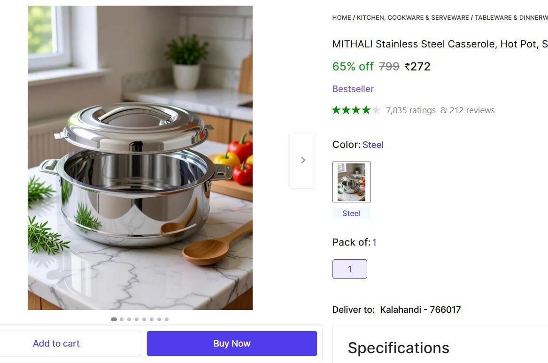
Task: Click the main casserole product image
Action: [140, 158]
